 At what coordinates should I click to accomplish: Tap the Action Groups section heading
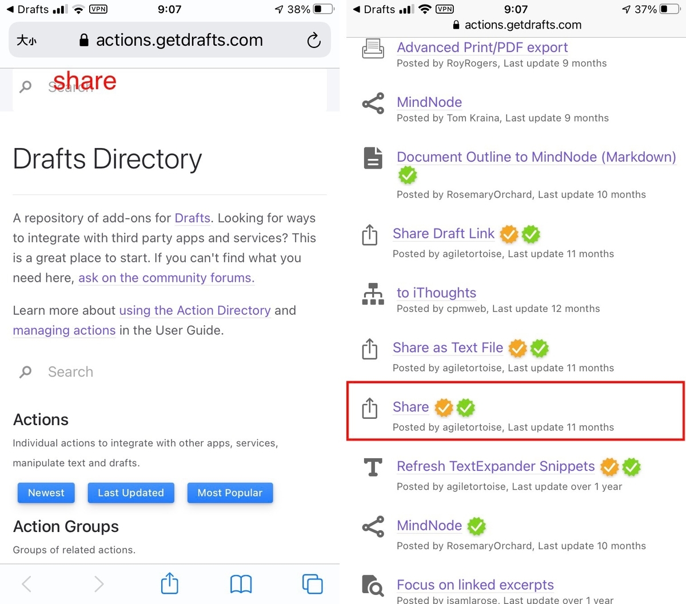[66, 527]
